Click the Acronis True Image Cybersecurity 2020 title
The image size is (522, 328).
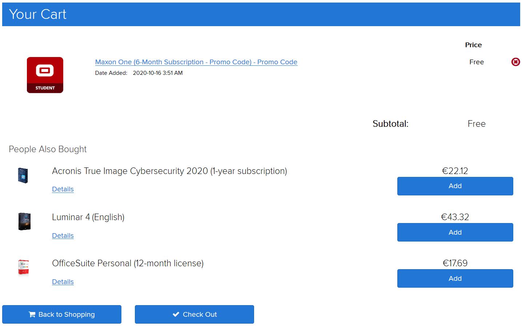(169, 171)
